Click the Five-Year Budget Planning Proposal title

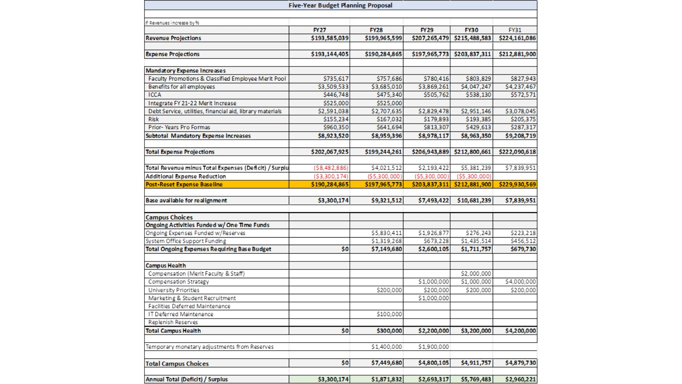click(340, 5)
